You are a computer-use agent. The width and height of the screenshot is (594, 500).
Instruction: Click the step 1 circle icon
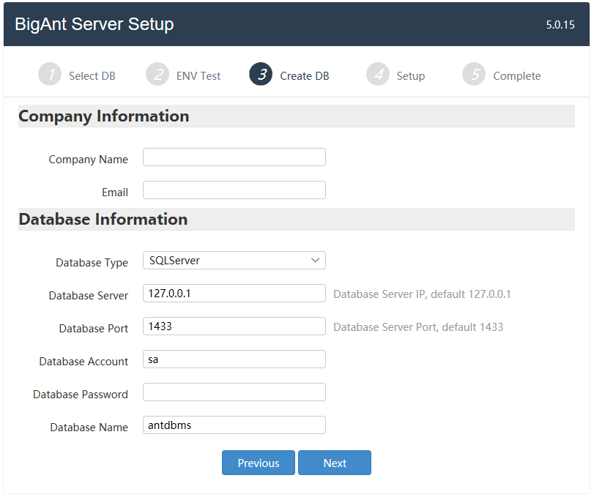pos(50,74)
